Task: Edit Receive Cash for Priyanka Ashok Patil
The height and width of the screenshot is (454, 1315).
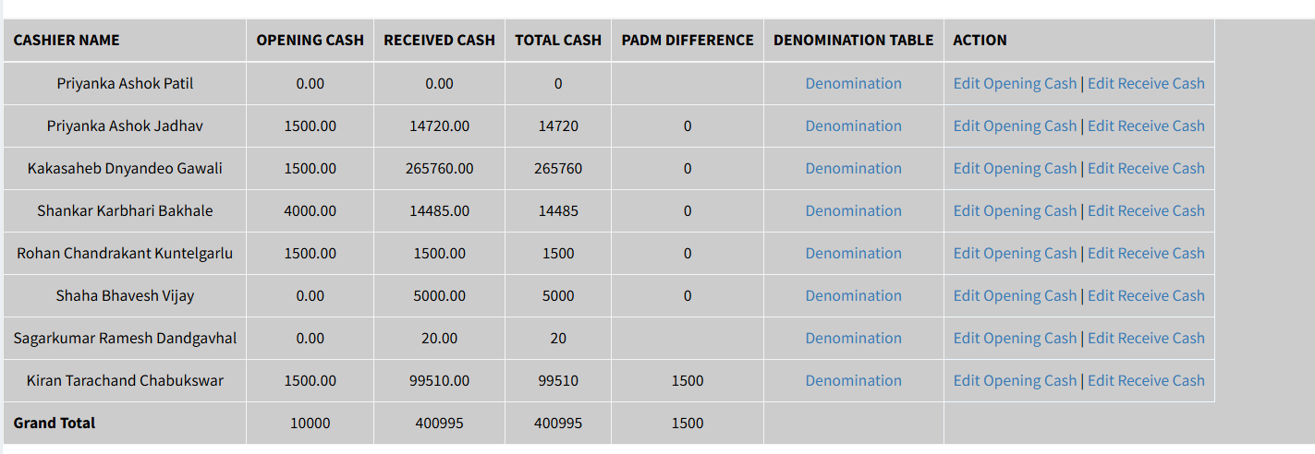Action: coord(1146,83)
